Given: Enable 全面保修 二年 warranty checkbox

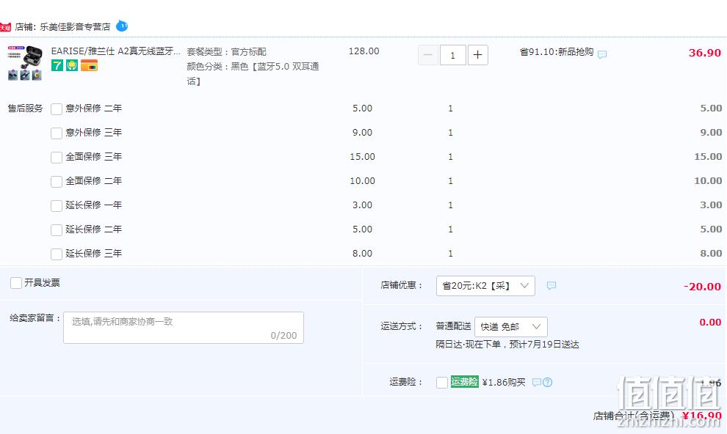Looking at the screenshot, I should 57,181.
